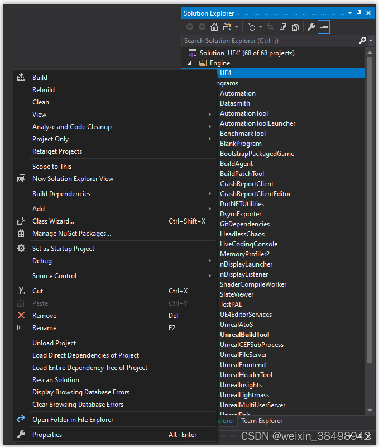Image resolution: width=379 pixels, height=447 pixels.
Task: Select Rescan Solution
Action: point(115,380)
